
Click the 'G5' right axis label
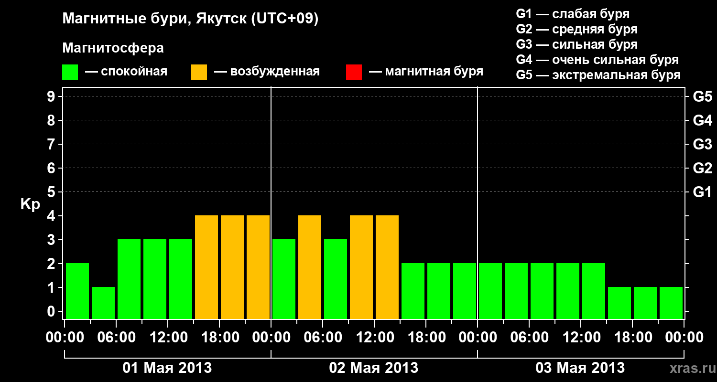click(x=702, y=96)
